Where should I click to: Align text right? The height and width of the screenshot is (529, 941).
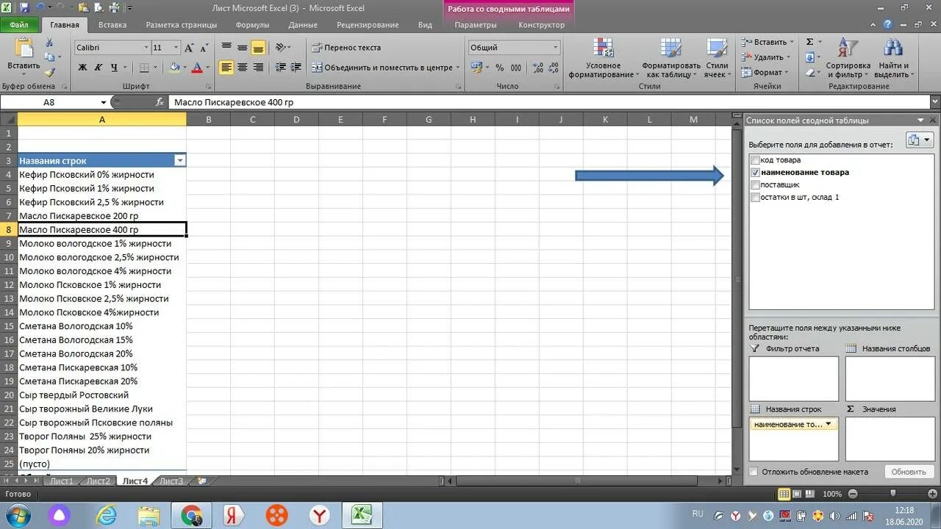point(258,68)
